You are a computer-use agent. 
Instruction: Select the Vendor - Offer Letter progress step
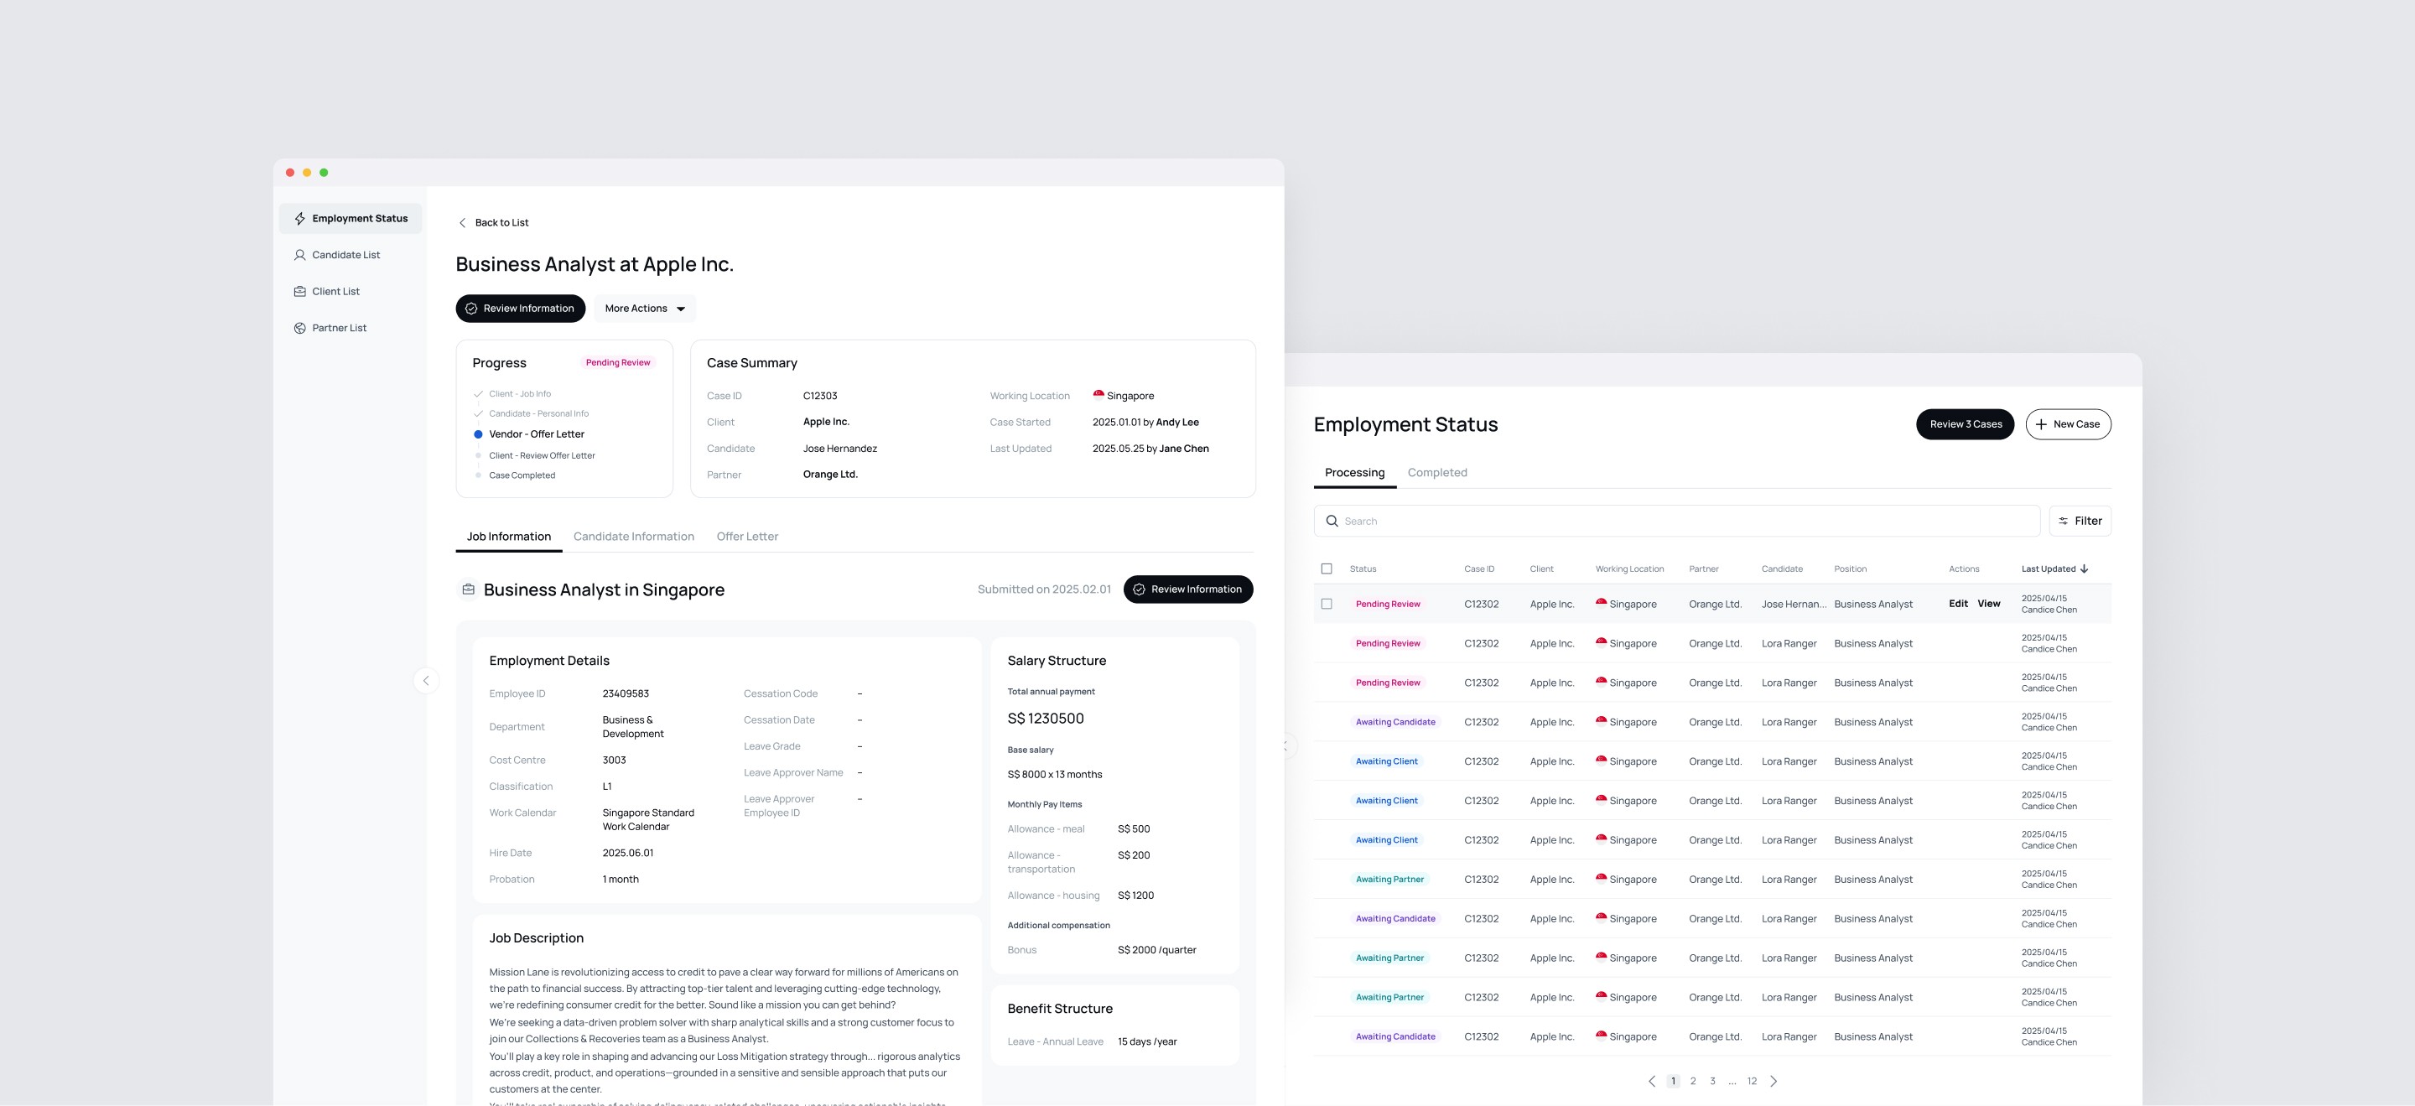tap(535, 434)
